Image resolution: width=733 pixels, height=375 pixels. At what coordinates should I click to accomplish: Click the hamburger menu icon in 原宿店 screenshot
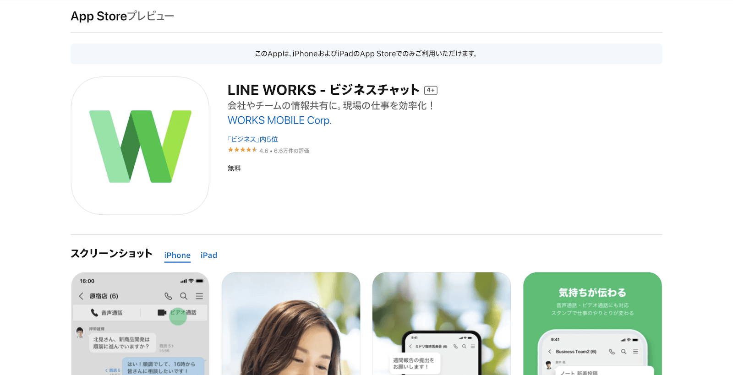[199, 296]
